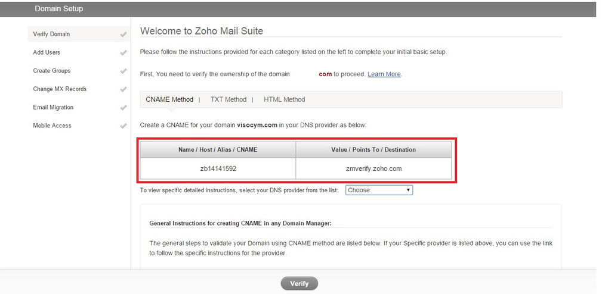Switch to the CNAME Method tab
Viewport: 602px width, 294px height.
169,99
